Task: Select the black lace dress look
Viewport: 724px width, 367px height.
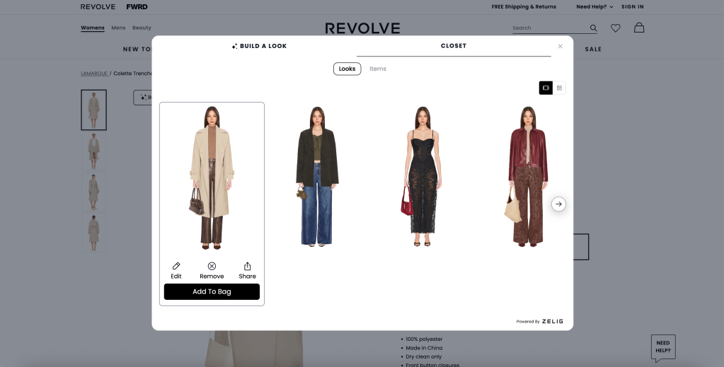Action: 422,176
